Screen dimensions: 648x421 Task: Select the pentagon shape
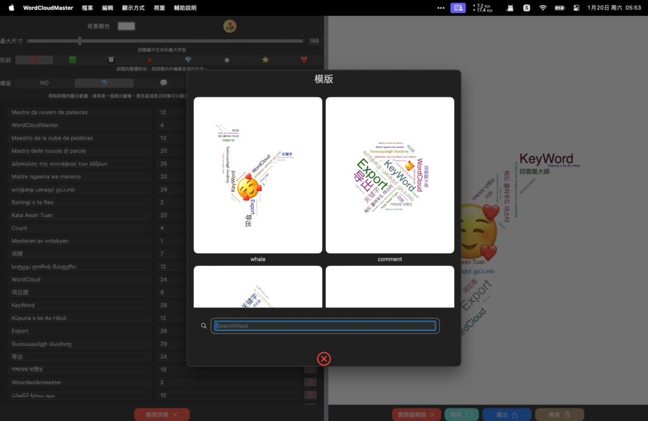[227, 60]
